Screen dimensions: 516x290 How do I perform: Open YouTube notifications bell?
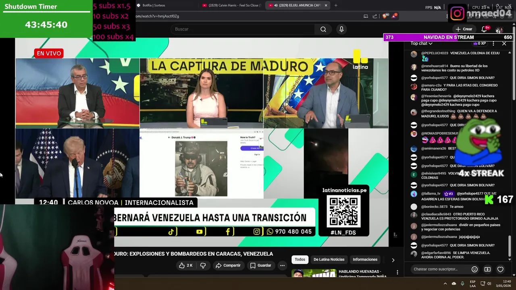point(484,29)
